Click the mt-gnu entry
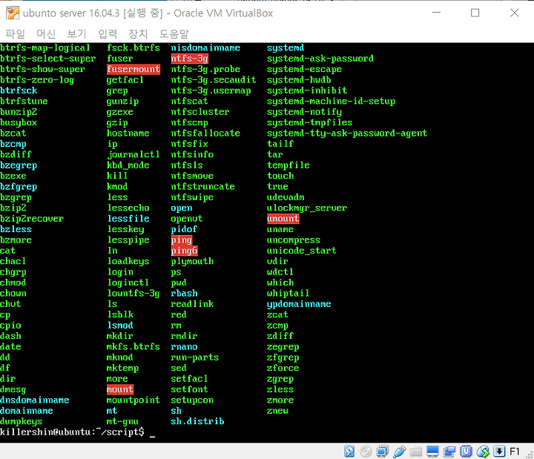This screenshot has height=459, width=534. coord(122,421)
